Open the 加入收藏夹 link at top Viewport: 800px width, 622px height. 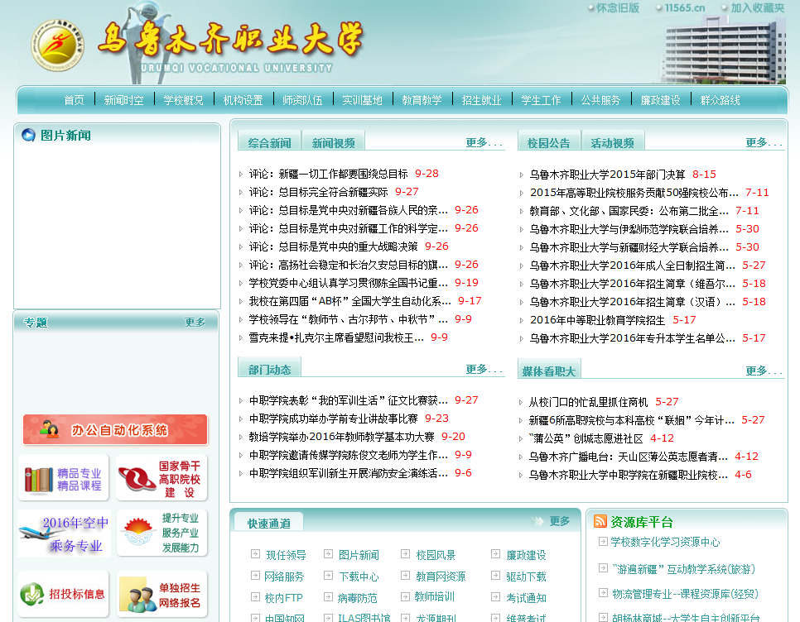(757, 8)
